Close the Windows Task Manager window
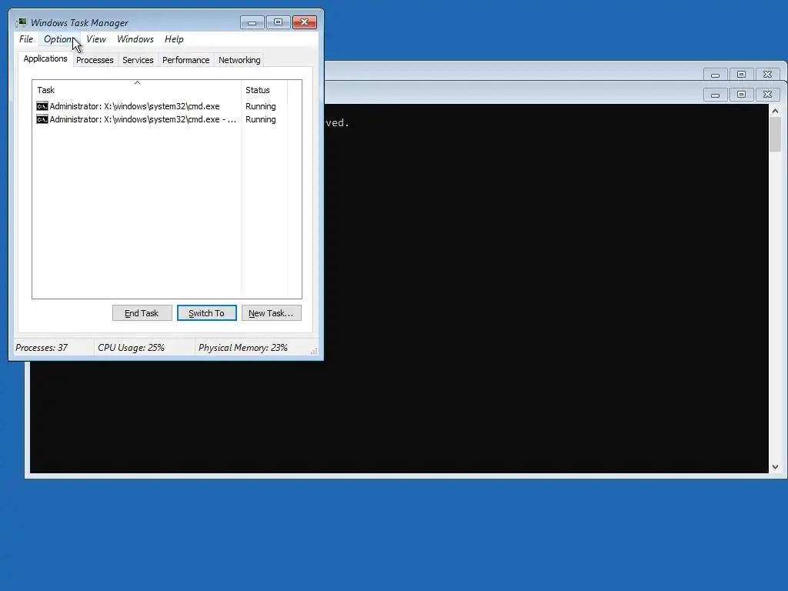 point(305,22)
